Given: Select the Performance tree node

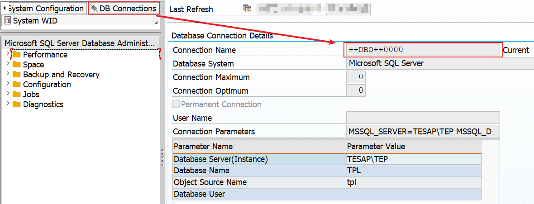Looking at the screenshot, I should click(x=45, y=54).
